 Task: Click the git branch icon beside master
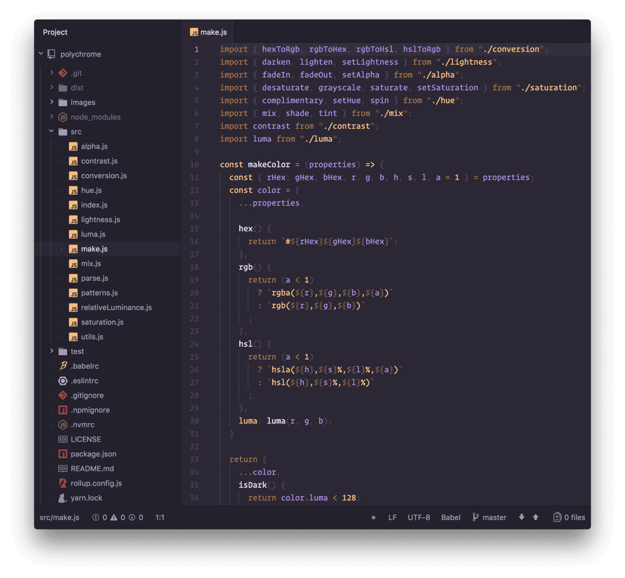point(475,517)
